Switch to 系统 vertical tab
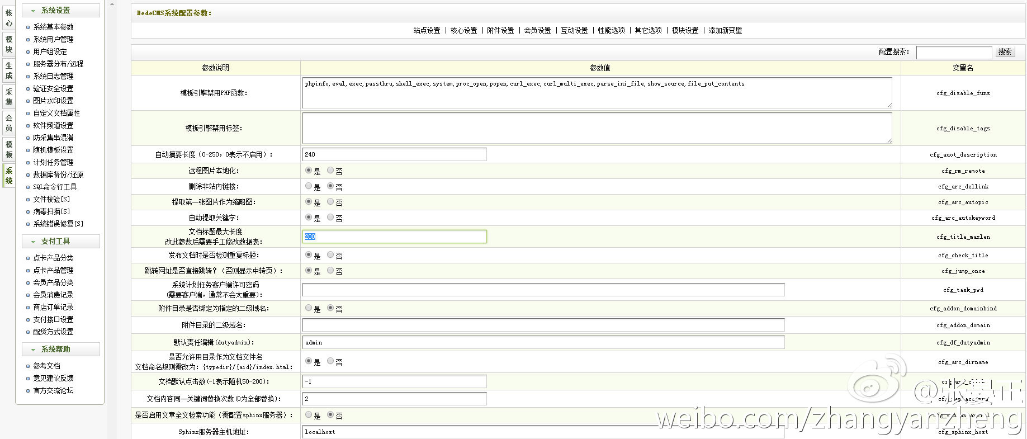 click(x=9, y=176)
